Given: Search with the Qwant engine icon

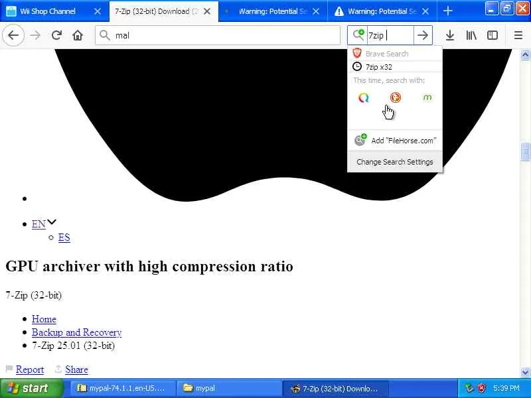Looking at the screenshot, I should point(363,98).
